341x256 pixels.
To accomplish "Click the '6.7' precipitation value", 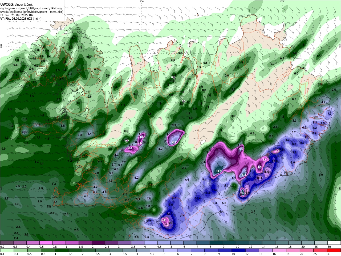I will click(x=234, y=178).
